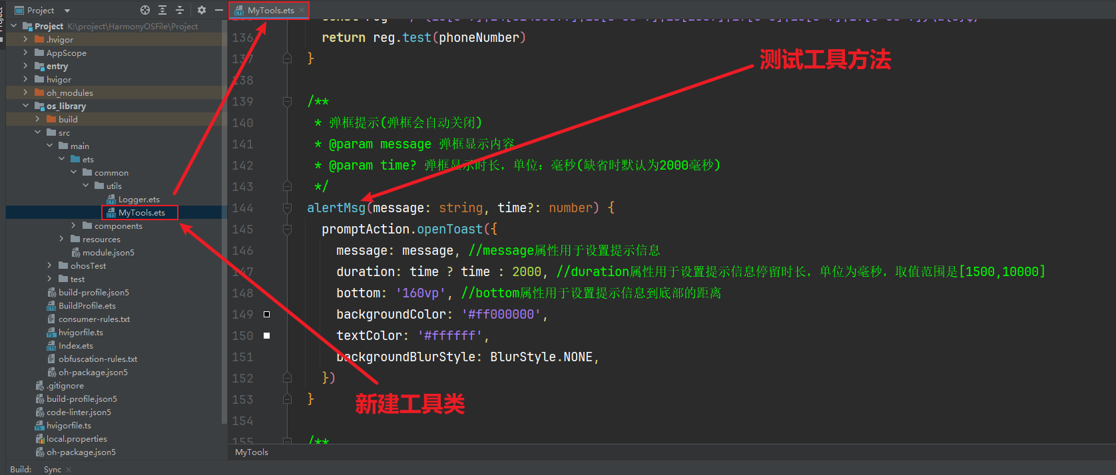Fold the openToast call at line 145

tap(287, 229)
